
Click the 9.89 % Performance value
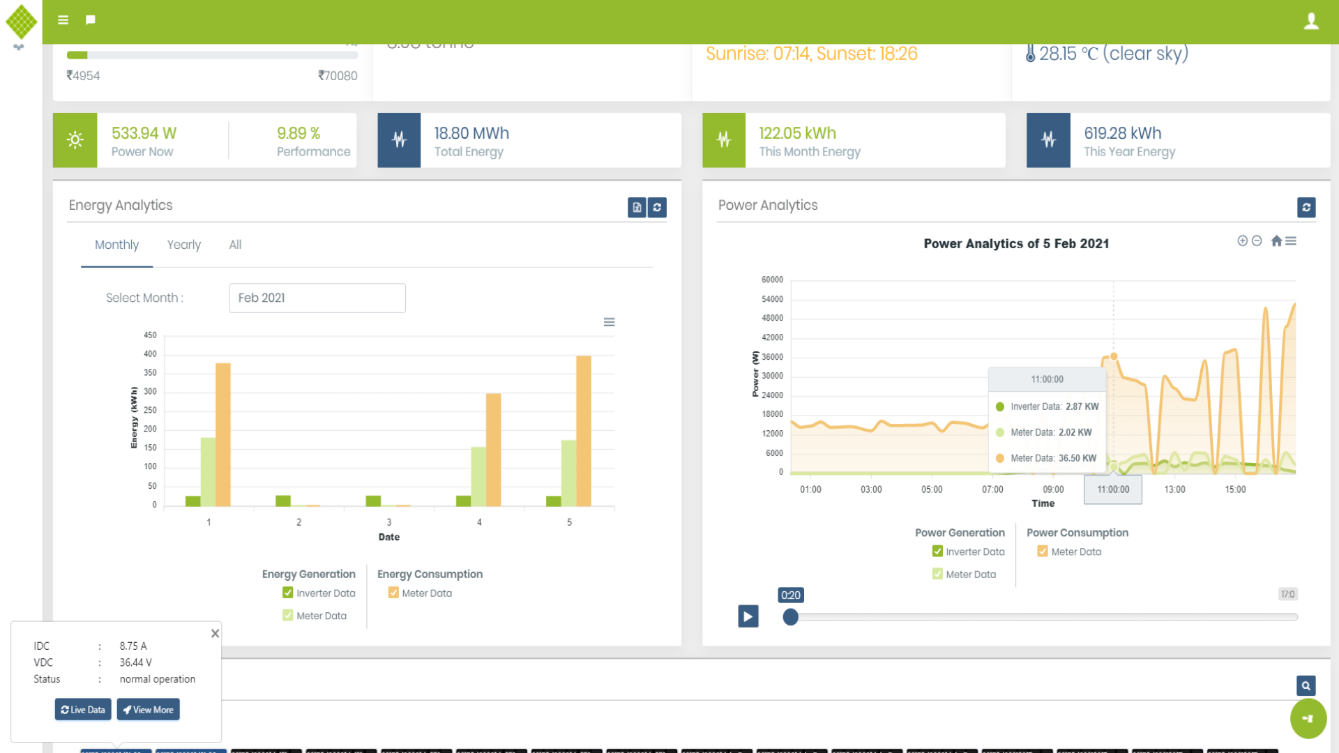coord(298,133)
